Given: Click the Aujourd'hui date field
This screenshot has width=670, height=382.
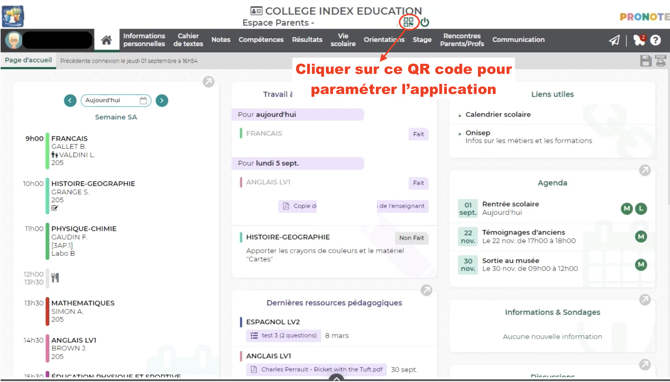Looking at the screenshot, I should [x=116, y=100].
